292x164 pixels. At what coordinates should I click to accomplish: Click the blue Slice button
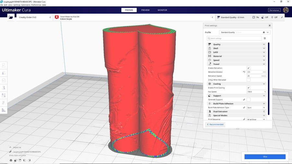(x=265, y=157)
